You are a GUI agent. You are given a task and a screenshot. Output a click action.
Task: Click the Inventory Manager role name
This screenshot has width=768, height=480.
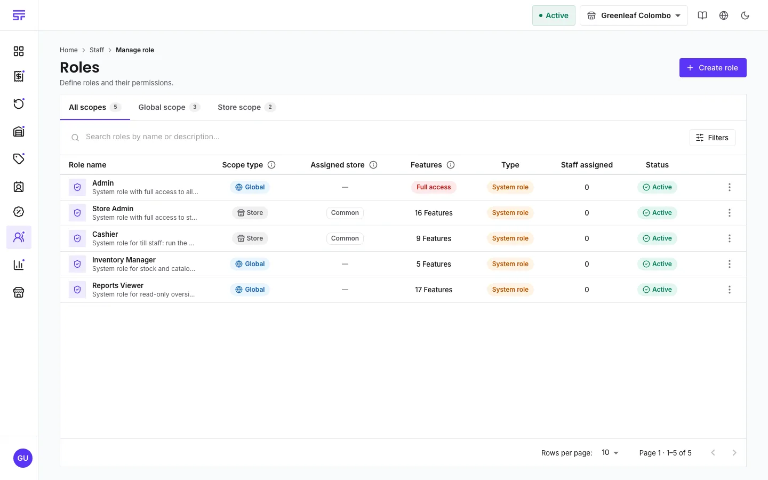pos(124,260)
